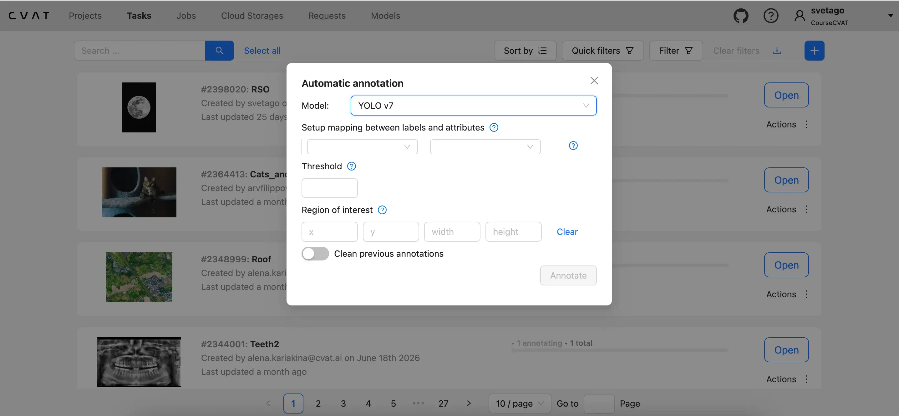Screen dimensions: 899x416
Task: Click the CVAT logo
Action: 28,16
